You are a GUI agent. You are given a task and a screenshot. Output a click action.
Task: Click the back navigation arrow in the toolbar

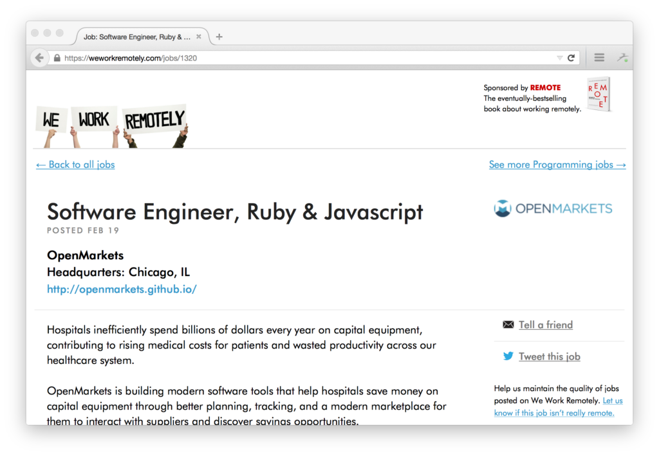(39, 57)
